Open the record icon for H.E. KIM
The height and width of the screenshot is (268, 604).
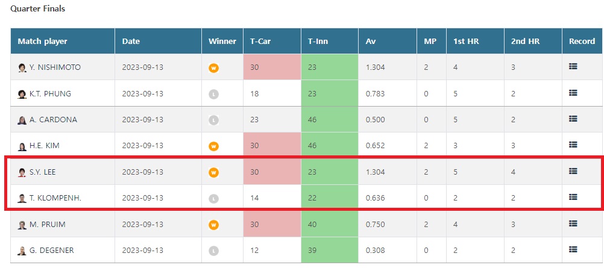pyautogui.click(x=573, y=145)
